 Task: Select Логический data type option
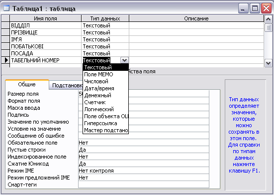[105, 109]
